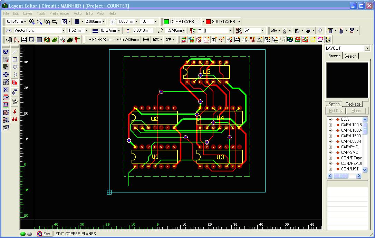This screenshot has height=238, width=375.
Task: Click the Place button
Action: (356, 111)
